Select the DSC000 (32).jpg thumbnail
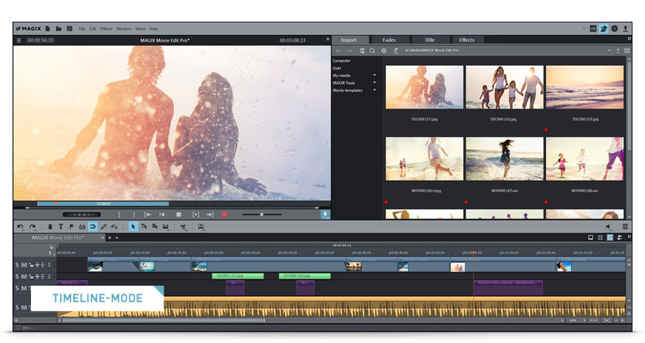This screenshot has width=645, height=343. point(505,87)
